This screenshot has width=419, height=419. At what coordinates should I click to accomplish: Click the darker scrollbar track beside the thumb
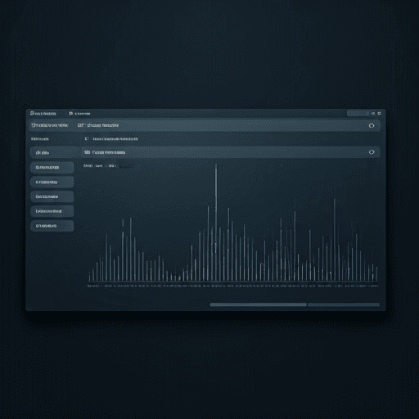pyautogui.click(x=344, y=304)
